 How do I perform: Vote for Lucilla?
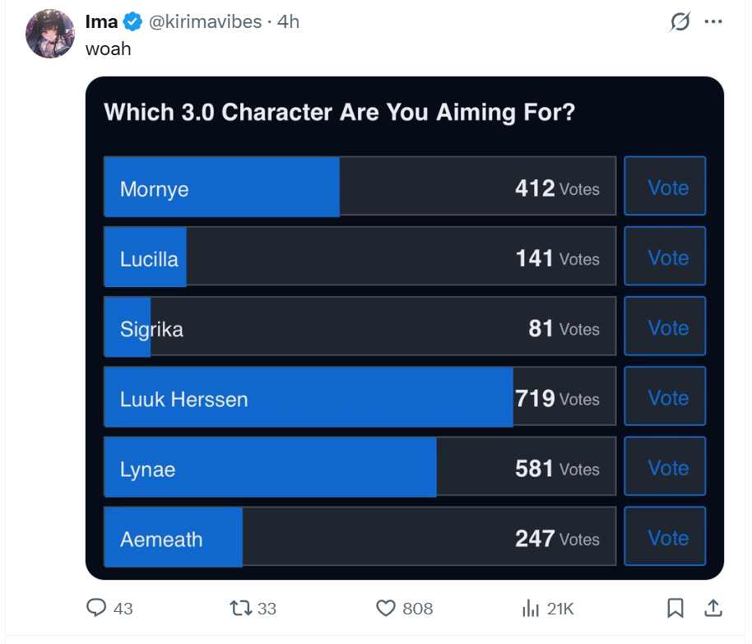pyautogui.click(x=665, y=257)
